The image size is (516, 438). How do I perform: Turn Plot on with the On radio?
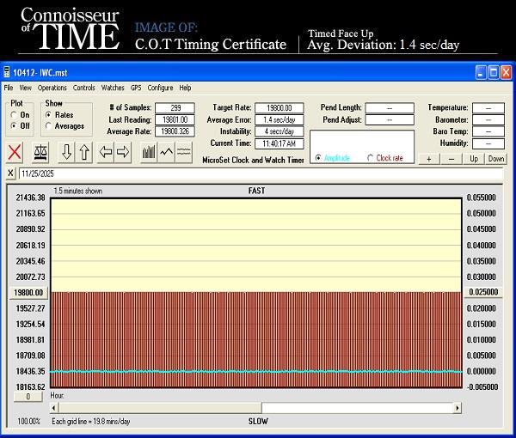point(15,115)
